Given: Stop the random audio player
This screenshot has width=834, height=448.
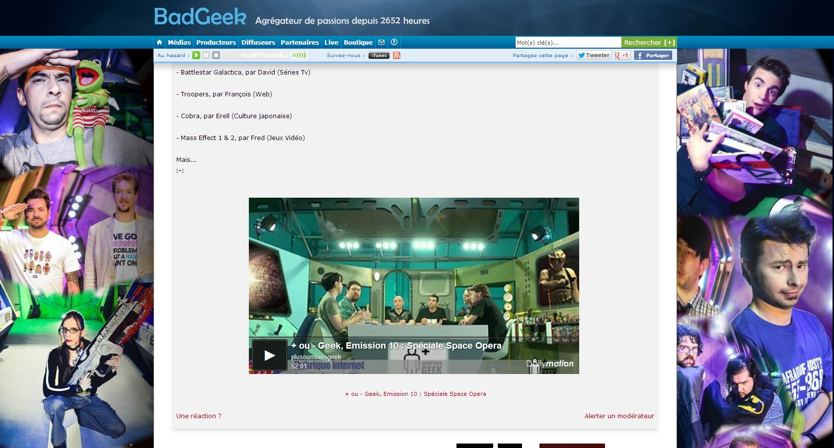Looking at the screenshot, I should tap(216, 56).
